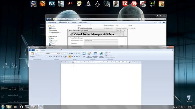Launch the FC3 desktop dock icon
The image size is (195, 109).
click(x=52, y=4)
